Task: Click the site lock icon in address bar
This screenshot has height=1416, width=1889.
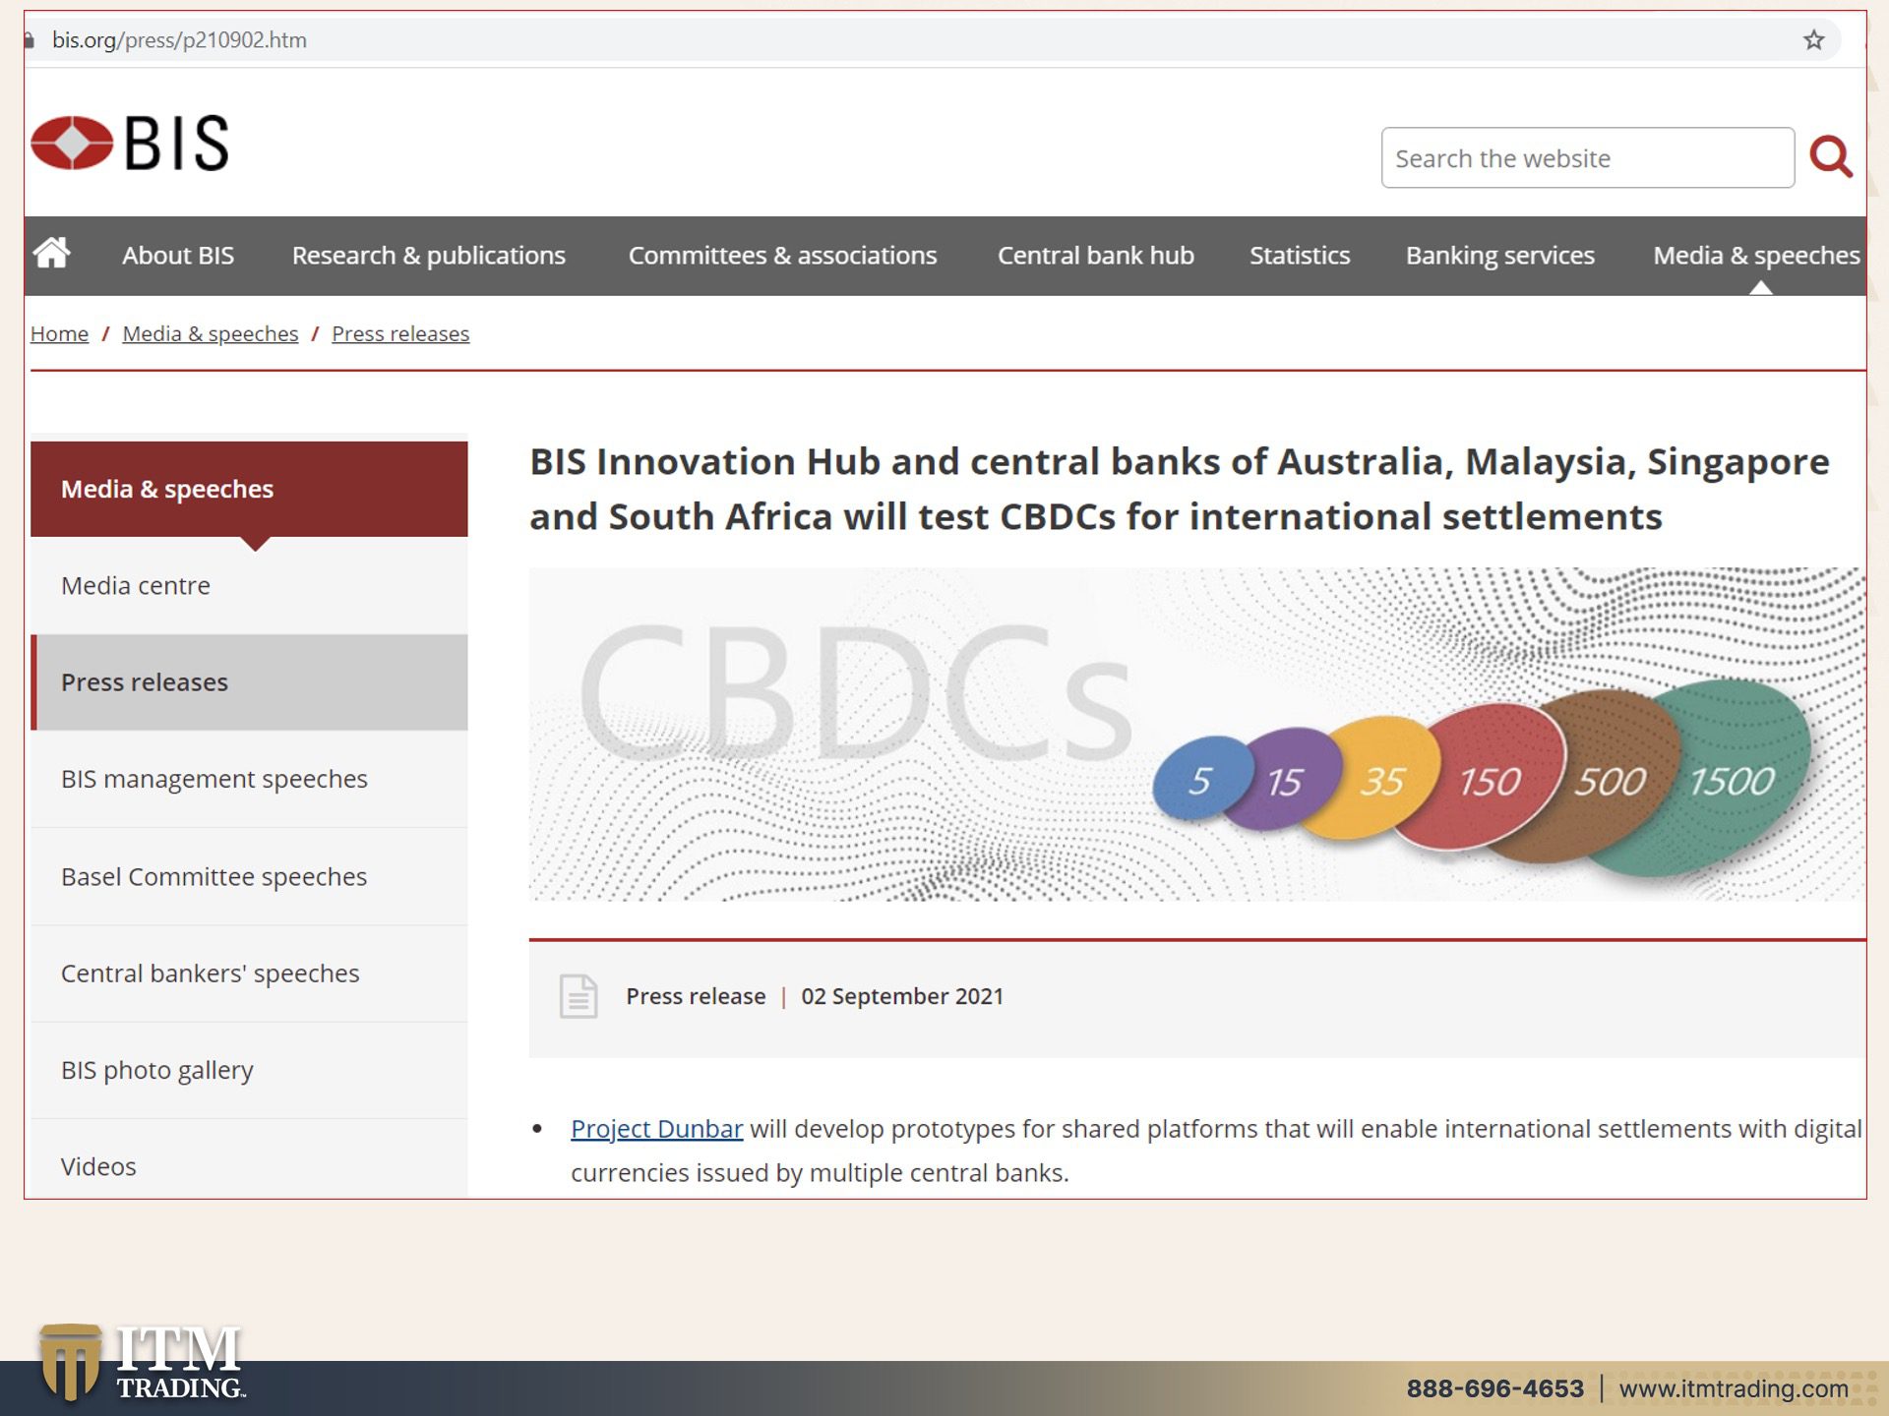Action: (x=30, y=40)
